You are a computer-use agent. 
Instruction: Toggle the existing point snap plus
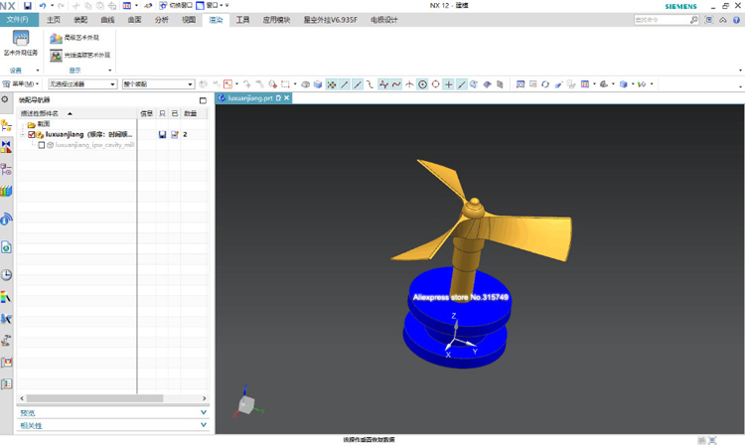pyautogui.click(x=448, y=84)
